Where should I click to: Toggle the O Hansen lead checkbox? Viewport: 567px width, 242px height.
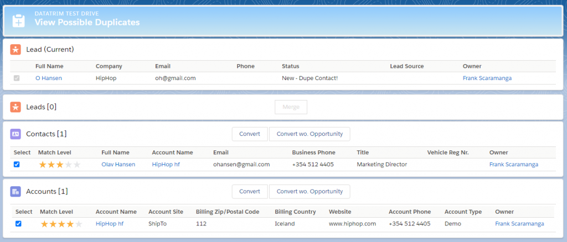coord(17,78)
